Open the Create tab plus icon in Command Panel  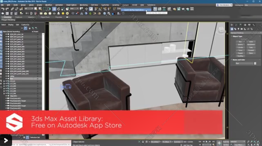point(232,25)
